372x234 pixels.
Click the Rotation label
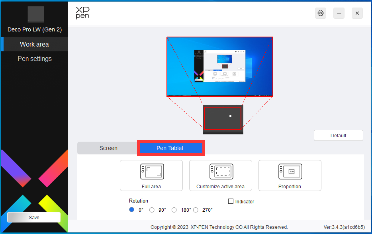click(x=139, y=201)
